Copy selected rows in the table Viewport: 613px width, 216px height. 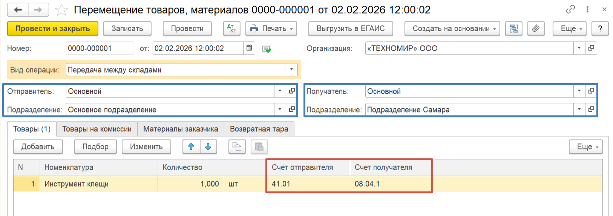237,147
